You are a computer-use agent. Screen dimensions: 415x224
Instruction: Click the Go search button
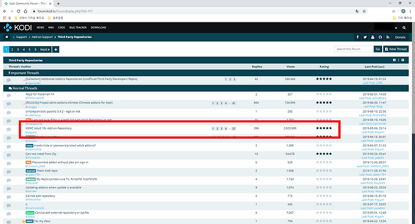coord(378,49)
